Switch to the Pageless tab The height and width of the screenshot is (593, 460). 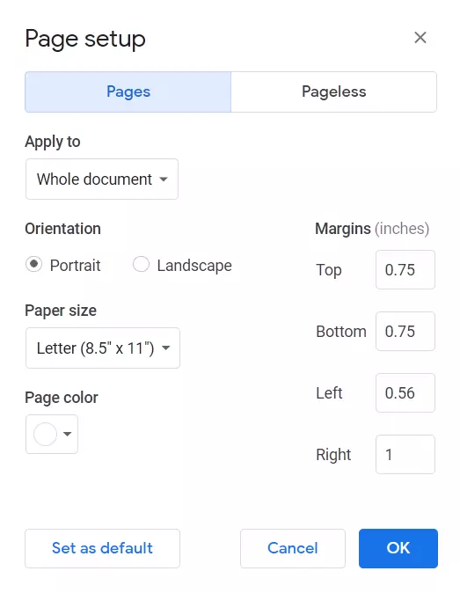tap(333, 92)
